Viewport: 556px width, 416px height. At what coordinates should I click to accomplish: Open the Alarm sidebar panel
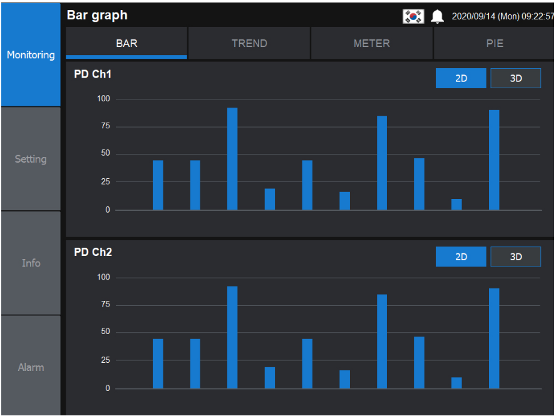point(30,368)
